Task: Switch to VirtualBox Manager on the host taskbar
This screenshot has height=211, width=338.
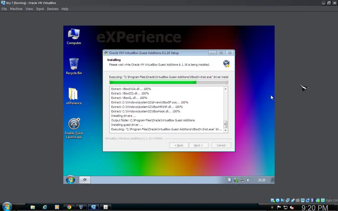Action: point(81,207)
